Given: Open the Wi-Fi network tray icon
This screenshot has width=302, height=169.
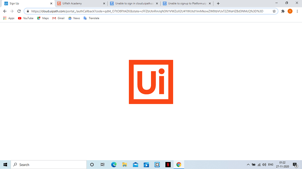Looking at the screenshot, I should 259,165.
